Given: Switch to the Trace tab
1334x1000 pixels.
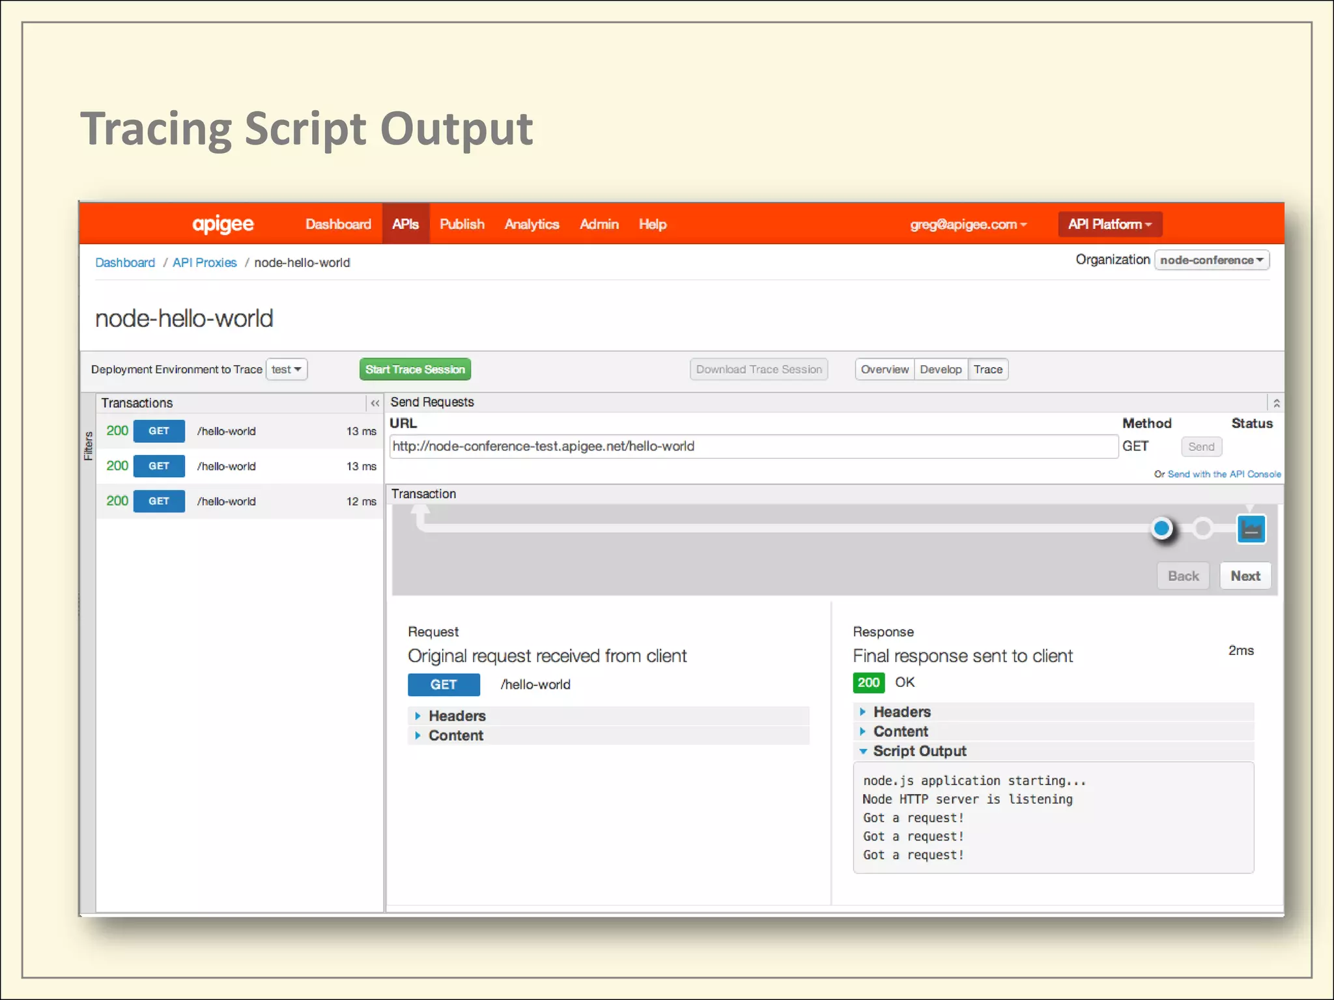Looking at the screenshot, I should (x=987, y=370).
